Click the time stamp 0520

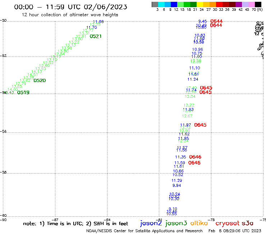(x=40, y=81)
